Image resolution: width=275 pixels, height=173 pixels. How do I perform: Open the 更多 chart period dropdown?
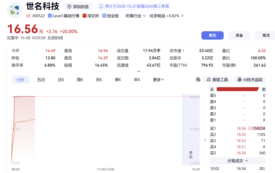[159, 80]
